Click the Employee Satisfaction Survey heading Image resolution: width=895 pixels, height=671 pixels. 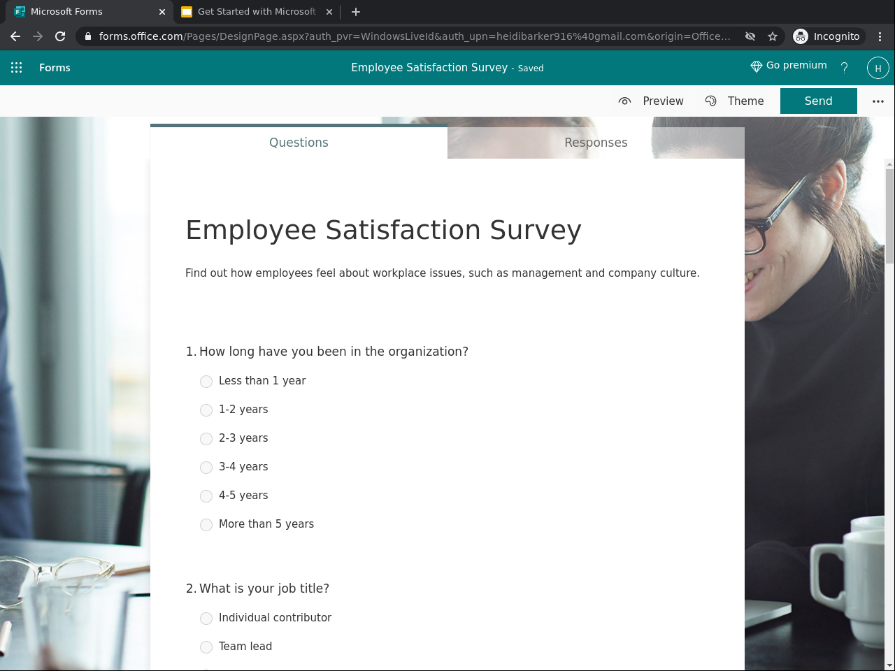383,230
